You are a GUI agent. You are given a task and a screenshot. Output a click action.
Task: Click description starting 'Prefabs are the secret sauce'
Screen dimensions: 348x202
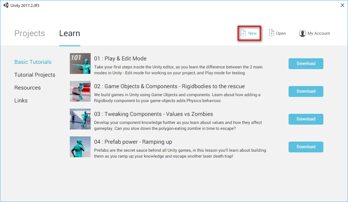[x=180, y=153]
